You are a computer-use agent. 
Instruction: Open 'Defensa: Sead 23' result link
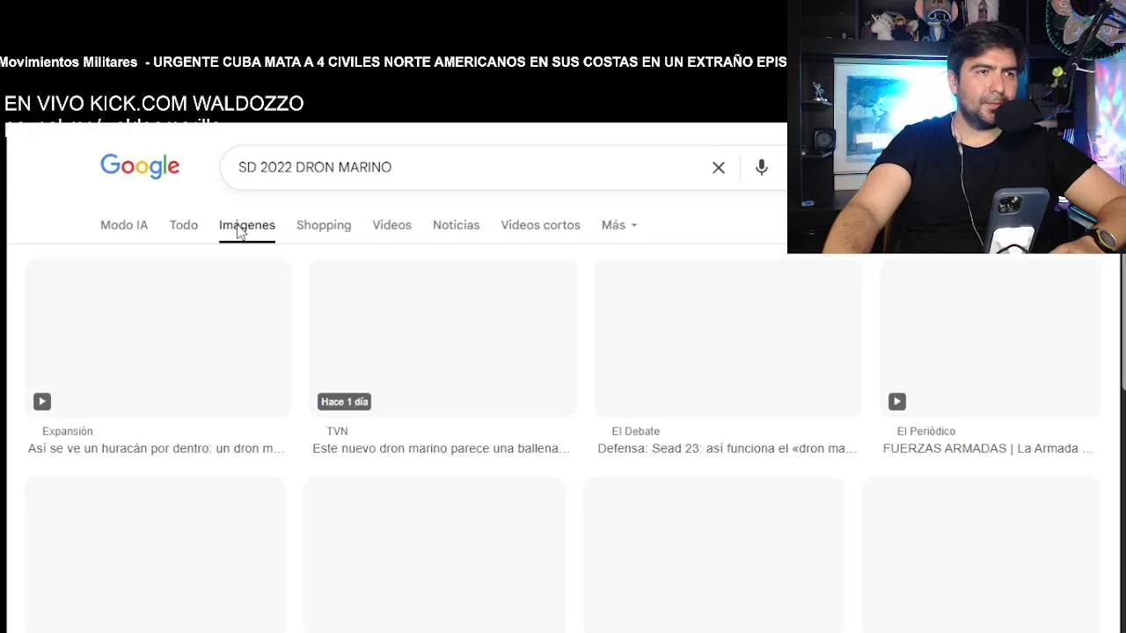coord(727,448)
